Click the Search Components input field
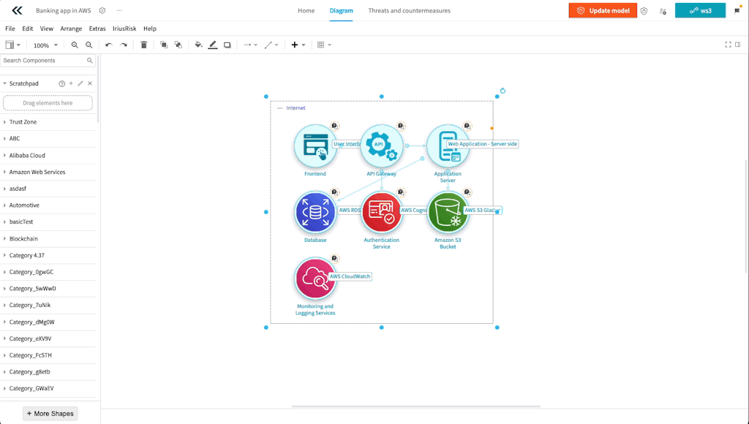 [x=44, y=61]
